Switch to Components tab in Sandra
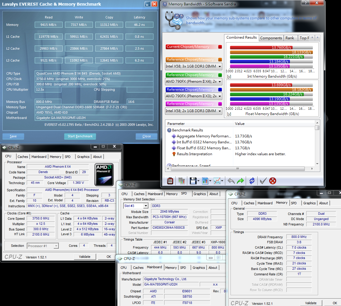 pyautogui.click(x=271, y=38)
